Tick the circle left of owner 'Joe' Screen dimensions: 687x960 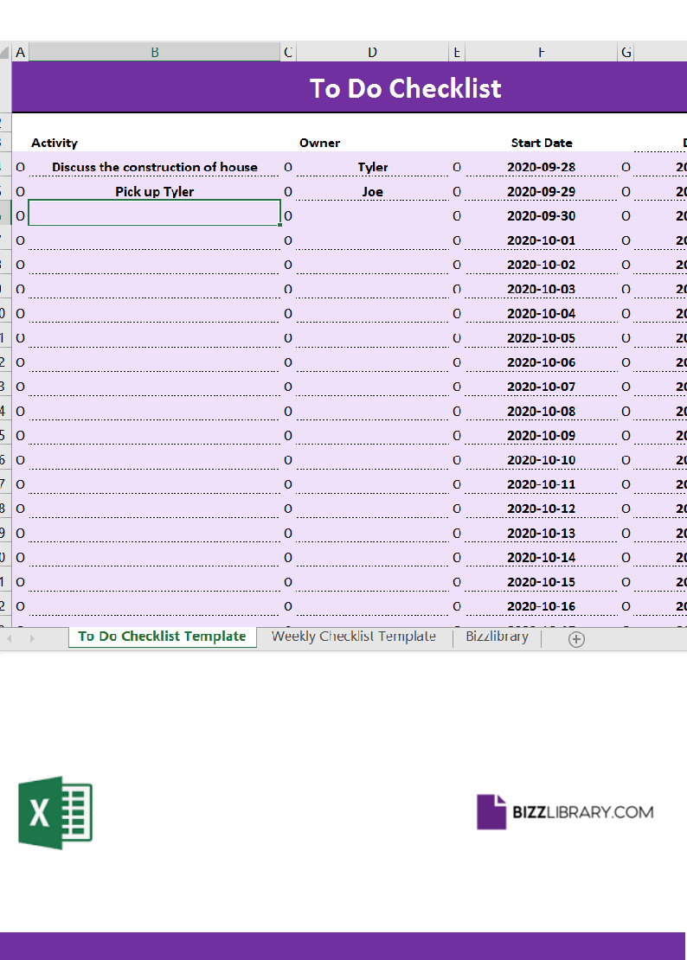point(288,191)
